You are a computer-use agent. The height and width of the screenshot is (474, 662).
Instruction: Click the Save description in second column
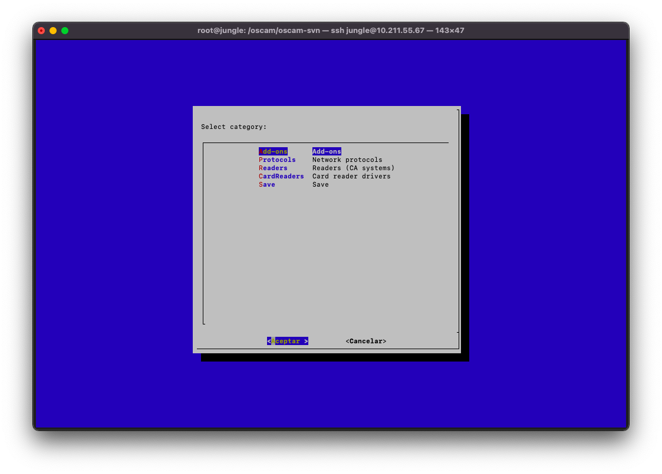point(321,184)
